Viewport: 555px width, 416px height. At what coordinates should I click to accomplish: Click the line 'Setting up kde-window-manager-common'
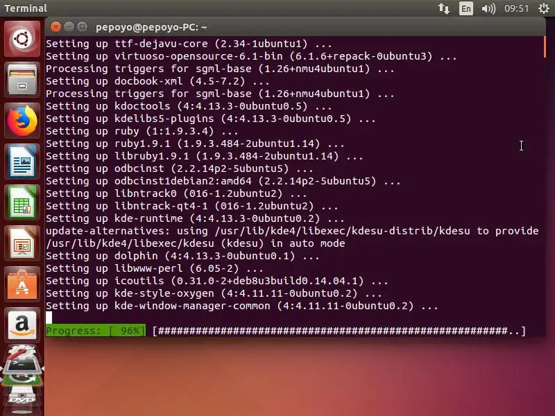coord(241,306)
